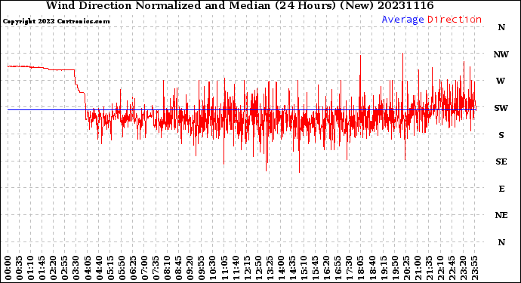This screenshot has width=521, height=283.
Task: Click the chart title text
Action: coord(239,5)
